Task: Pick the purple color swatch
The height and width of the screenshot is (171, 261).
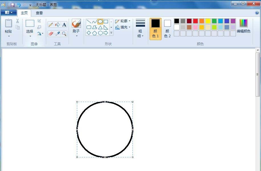Action: point(233,21)
